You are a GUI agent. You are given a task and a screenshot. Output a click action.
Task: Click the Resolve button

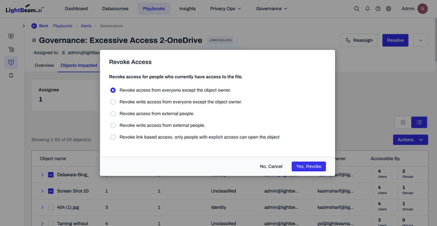tap(395, 41)
